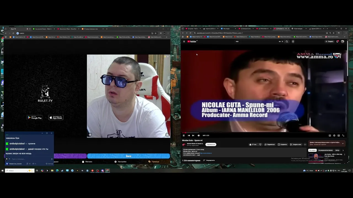The width and height of the screenshot is (353, 198).
Task: Select the 'From search results' filter chip
Action: point(325,150)
